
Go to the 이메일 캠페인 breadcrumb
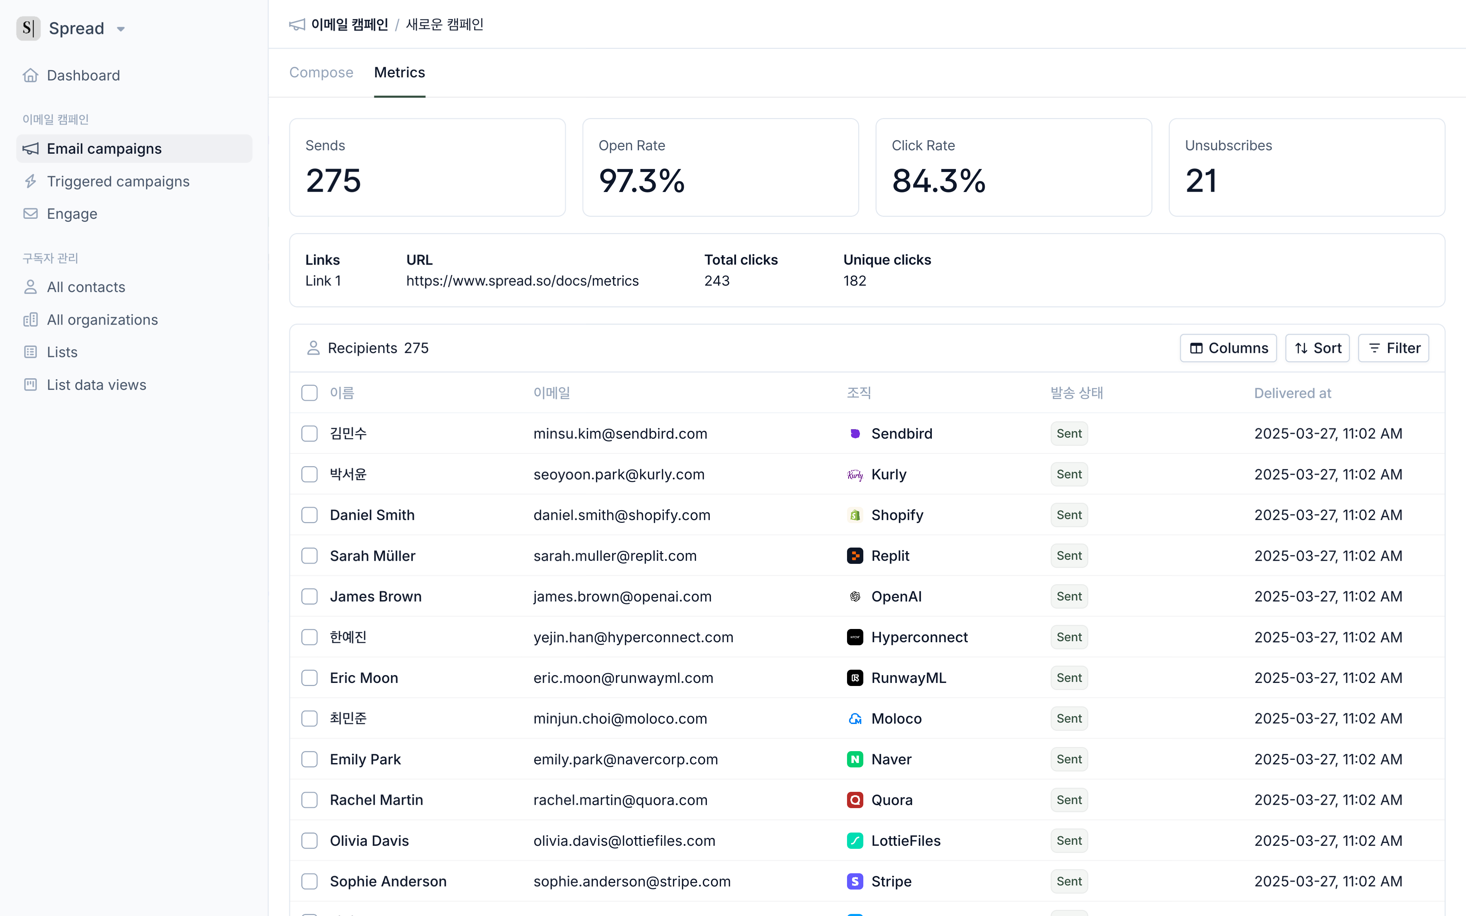350,24
